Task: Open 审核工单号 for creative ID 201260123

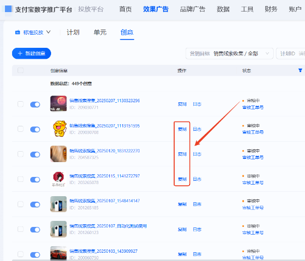Action: pos(253,232)
